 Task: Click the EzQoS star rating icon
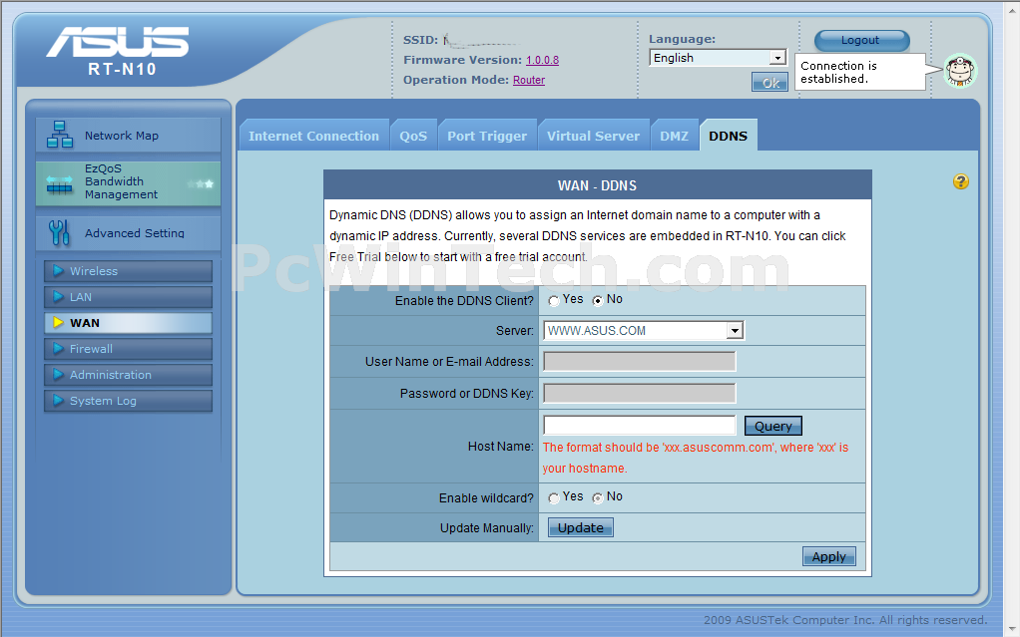[x=201, y=184]
